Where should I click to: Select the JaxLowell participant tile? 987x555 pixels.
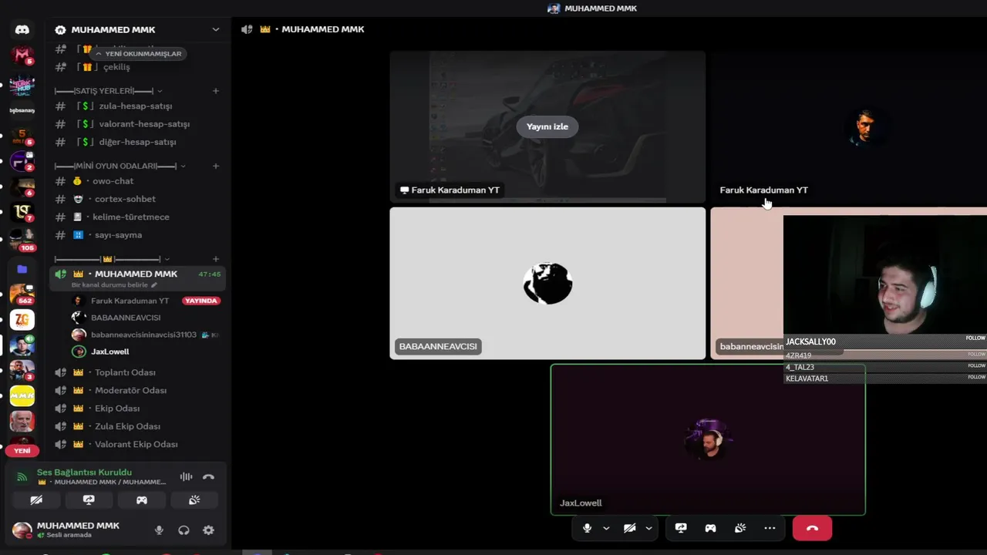pyautogui.click(x=708, y=439)
